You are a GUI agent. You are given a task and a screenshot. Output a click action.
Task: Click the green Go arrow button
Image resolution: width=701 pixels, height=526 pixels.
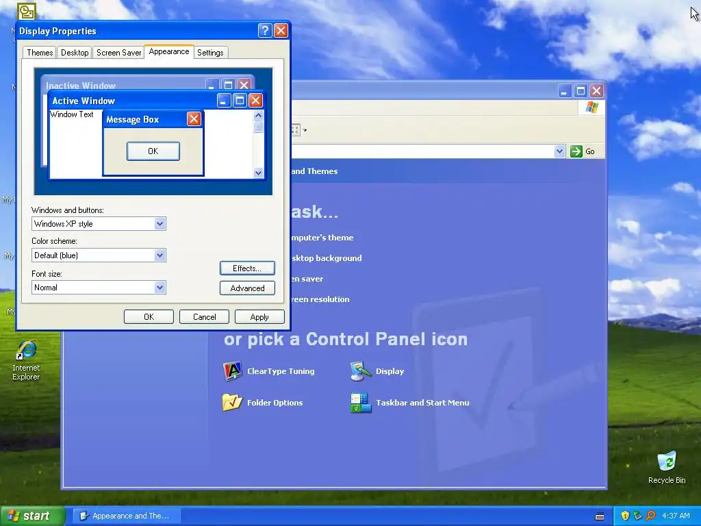pos(576,151)
